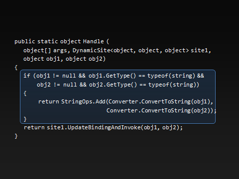239x179 pixels.
Task: Click typeof(string) on the second condition line
Action: pyautogui.click(x=173, y=85)
